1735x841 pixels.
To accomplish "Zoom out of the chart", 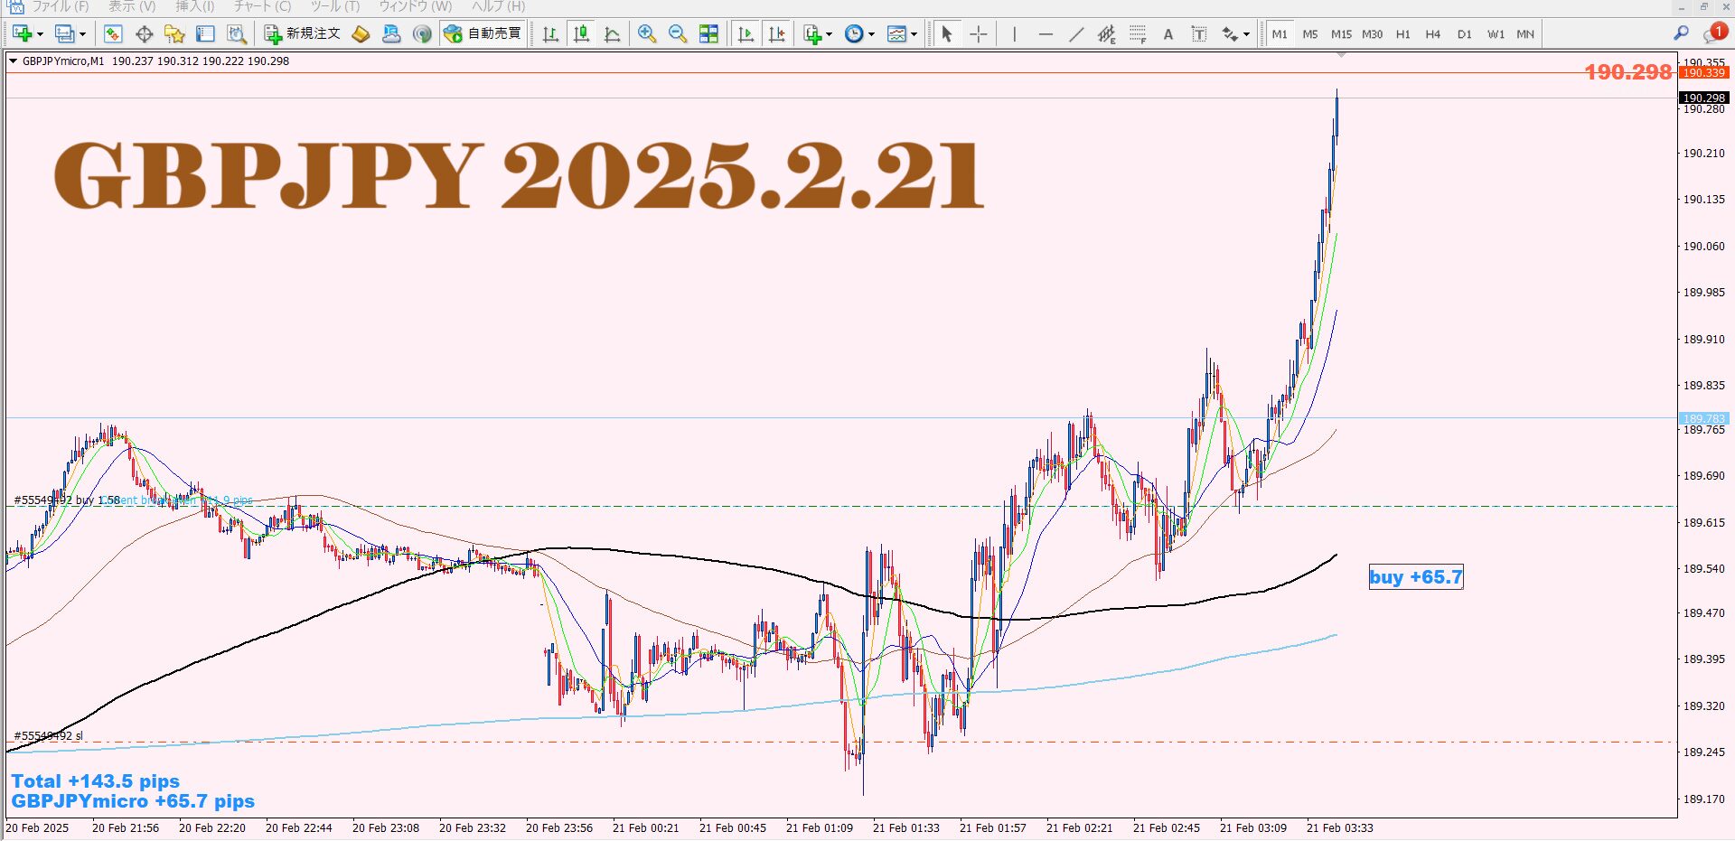I will pyautogui.click(x=678, y=34).
